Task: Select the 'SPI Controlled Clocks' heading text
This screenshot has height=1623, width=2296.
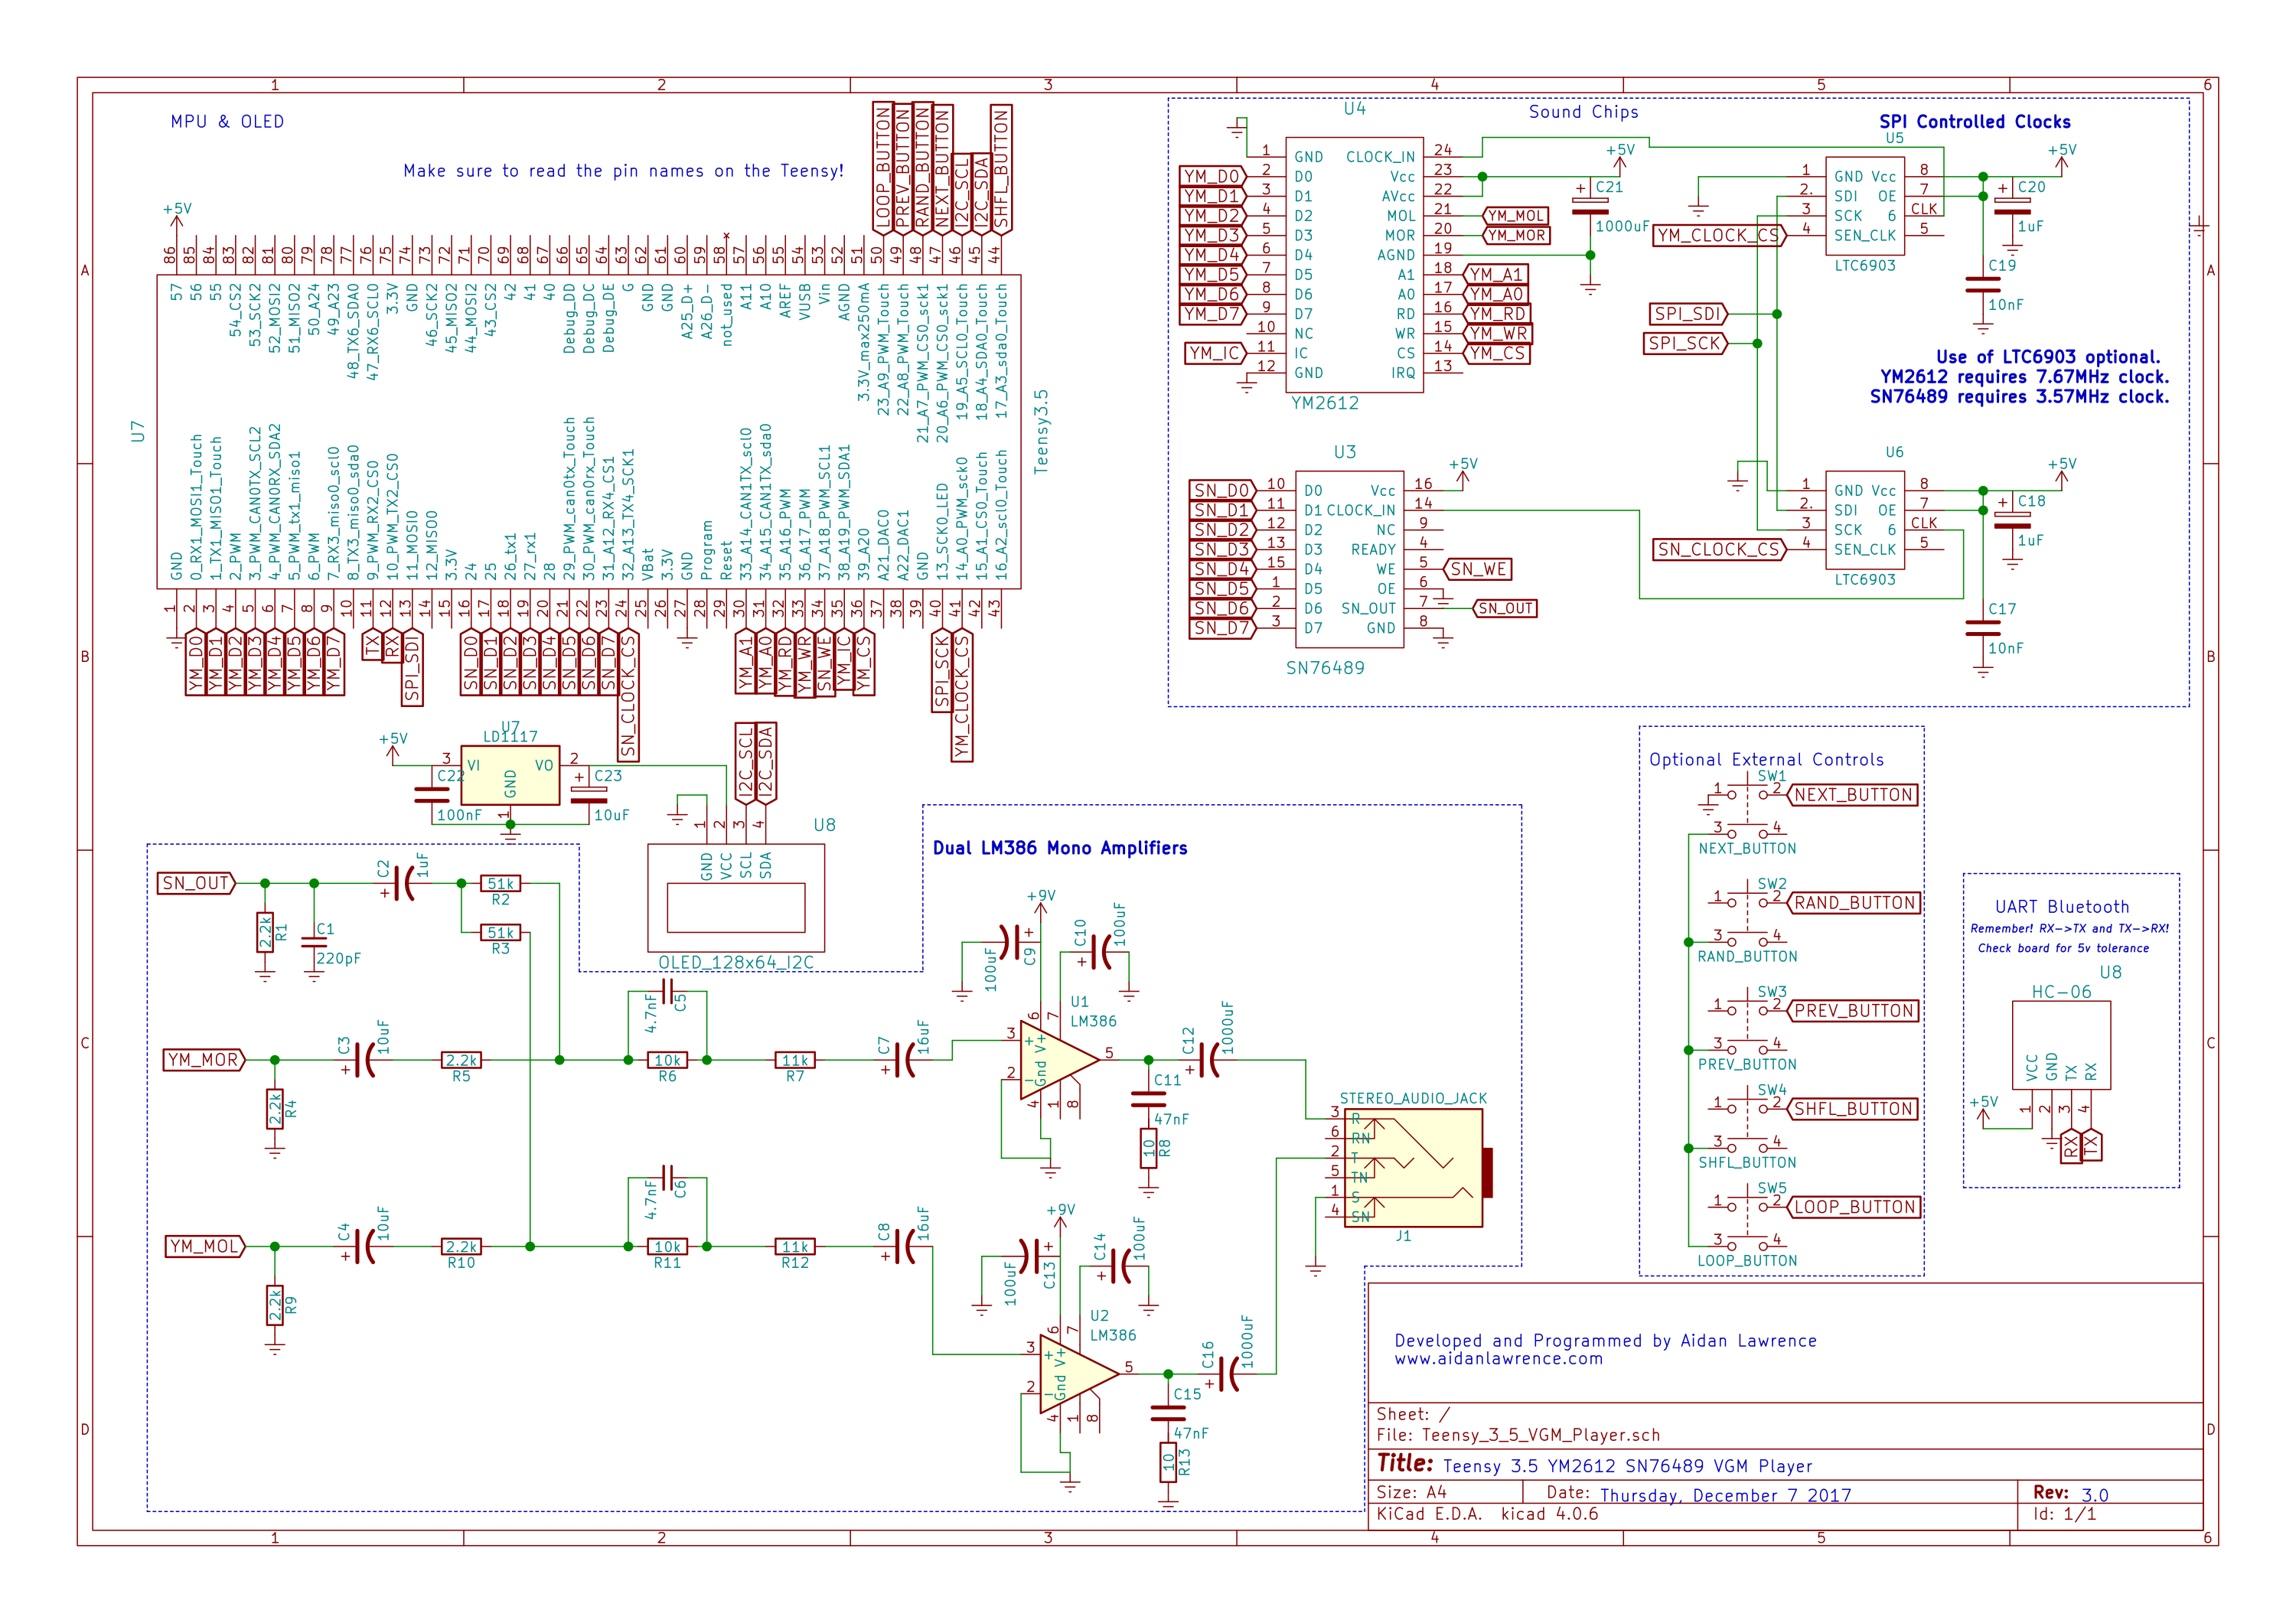Action: 1975,122
